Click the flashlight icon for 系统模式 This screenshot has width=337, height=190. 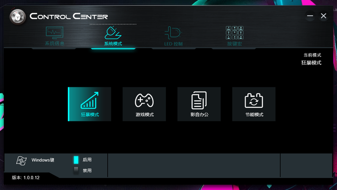click(x=113, y=33)
